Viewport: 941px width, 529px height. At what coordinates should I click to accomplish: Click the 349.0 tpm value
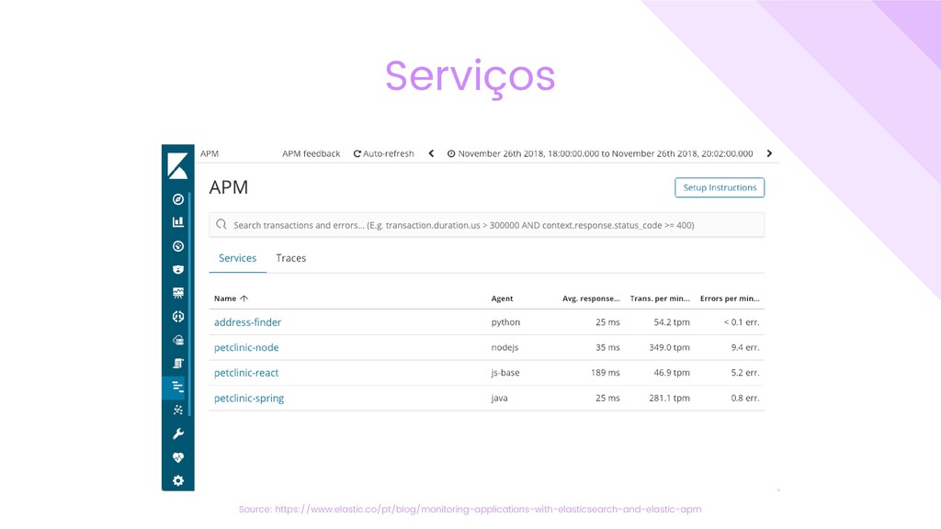669,347
